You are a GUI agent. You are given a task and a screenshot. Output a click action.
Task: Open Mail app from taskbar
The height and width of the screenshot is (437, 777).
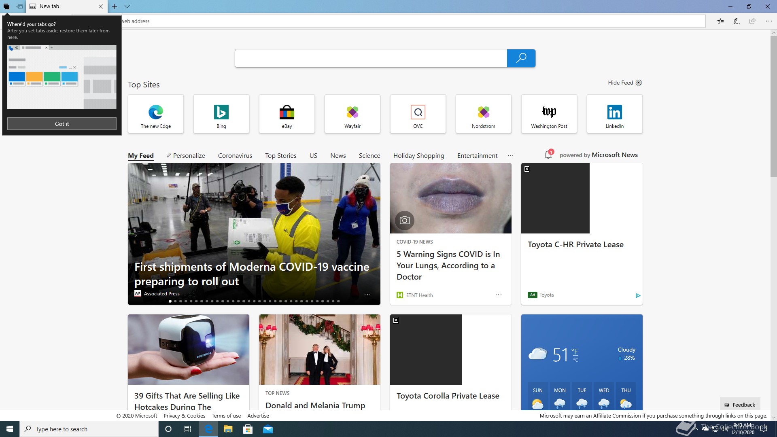[x=268, y=429]
